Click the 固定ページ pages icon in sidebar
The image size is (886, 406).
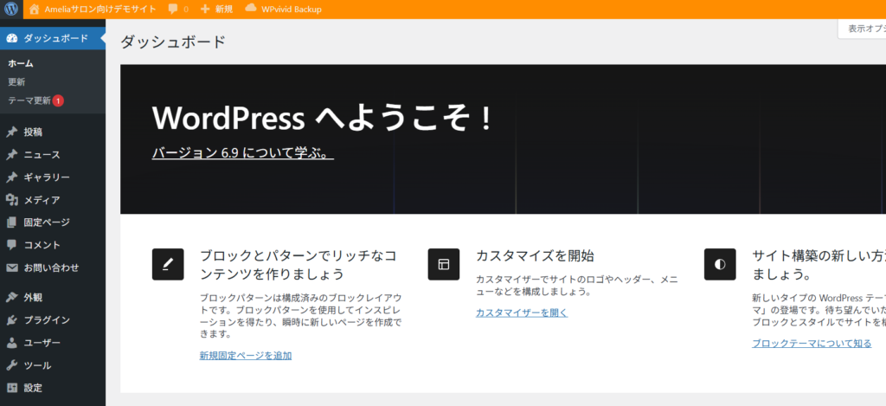pyautogui.click(x=12, y=222)
